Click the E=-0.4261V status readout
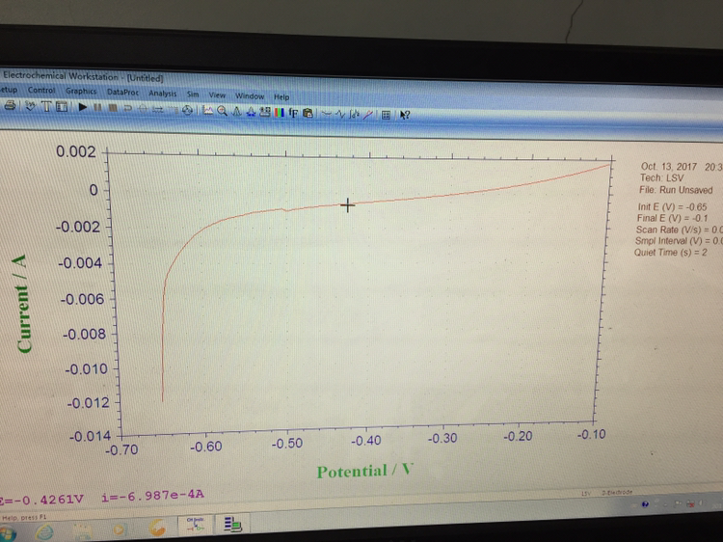Image resolution: width=723 pixels, height=542 pixels. (42, 500)
